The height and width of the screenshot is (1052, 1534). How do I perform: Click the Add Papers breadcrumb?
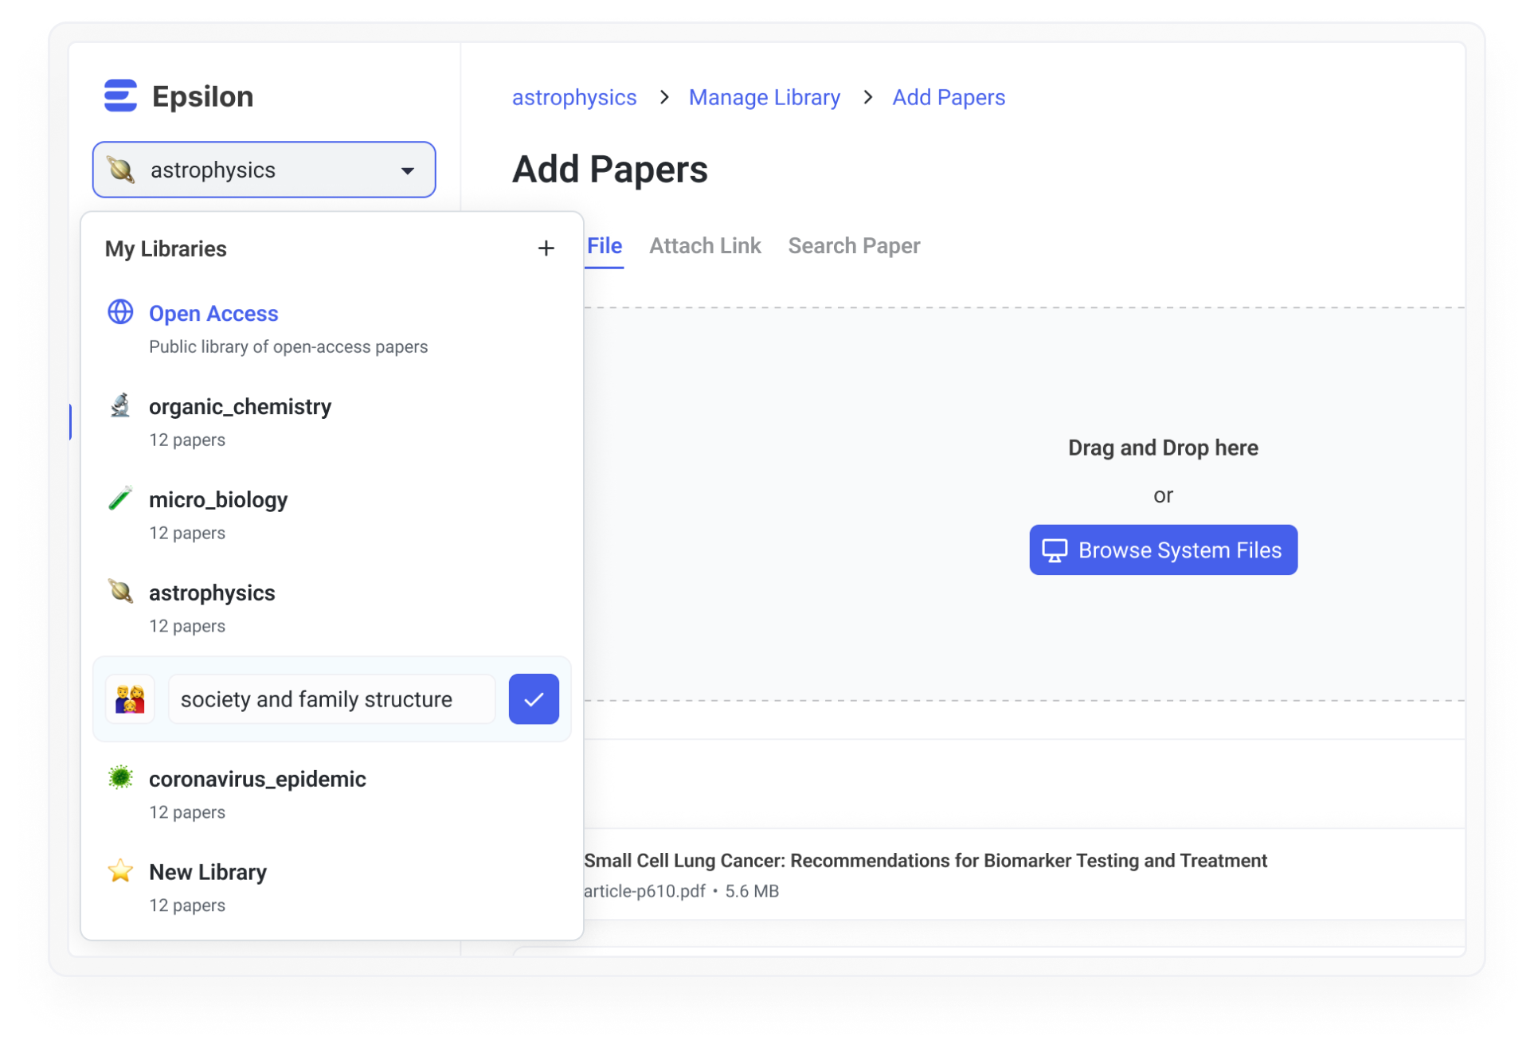pos(949,97)
